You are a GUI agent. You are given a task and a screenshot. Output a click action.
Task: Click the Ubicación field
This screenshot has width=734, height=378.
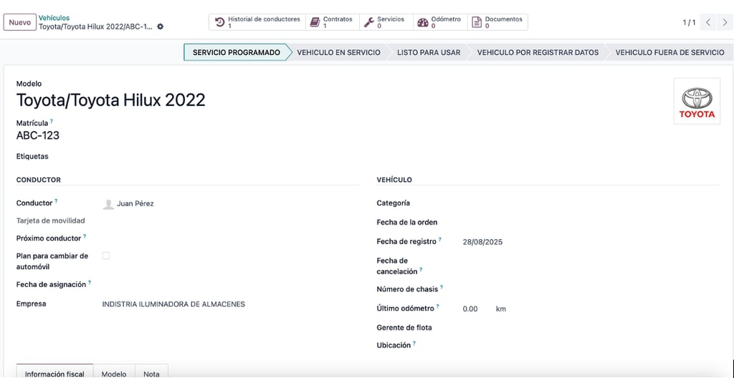click(x=591, y=345)
